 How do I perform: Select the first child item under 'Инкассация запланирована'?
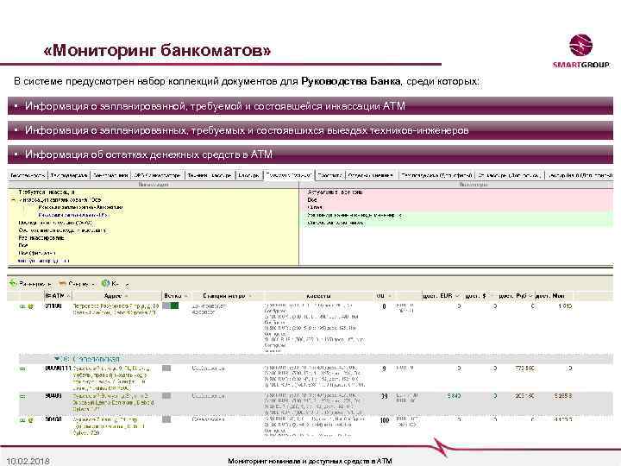tap(80, 207)
